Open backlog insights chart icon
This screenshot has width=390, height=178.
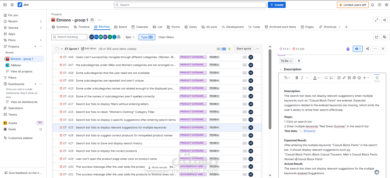377,37
